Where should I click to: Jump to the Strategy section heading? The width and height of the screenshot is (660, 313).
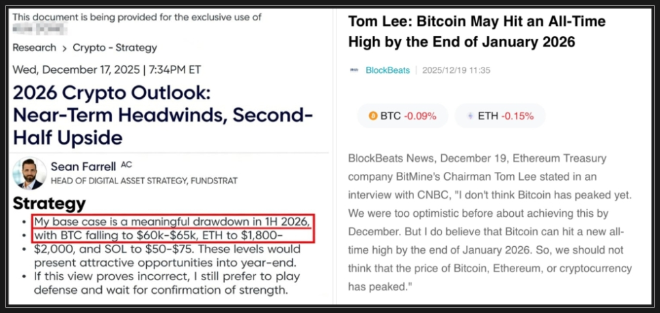49,203
